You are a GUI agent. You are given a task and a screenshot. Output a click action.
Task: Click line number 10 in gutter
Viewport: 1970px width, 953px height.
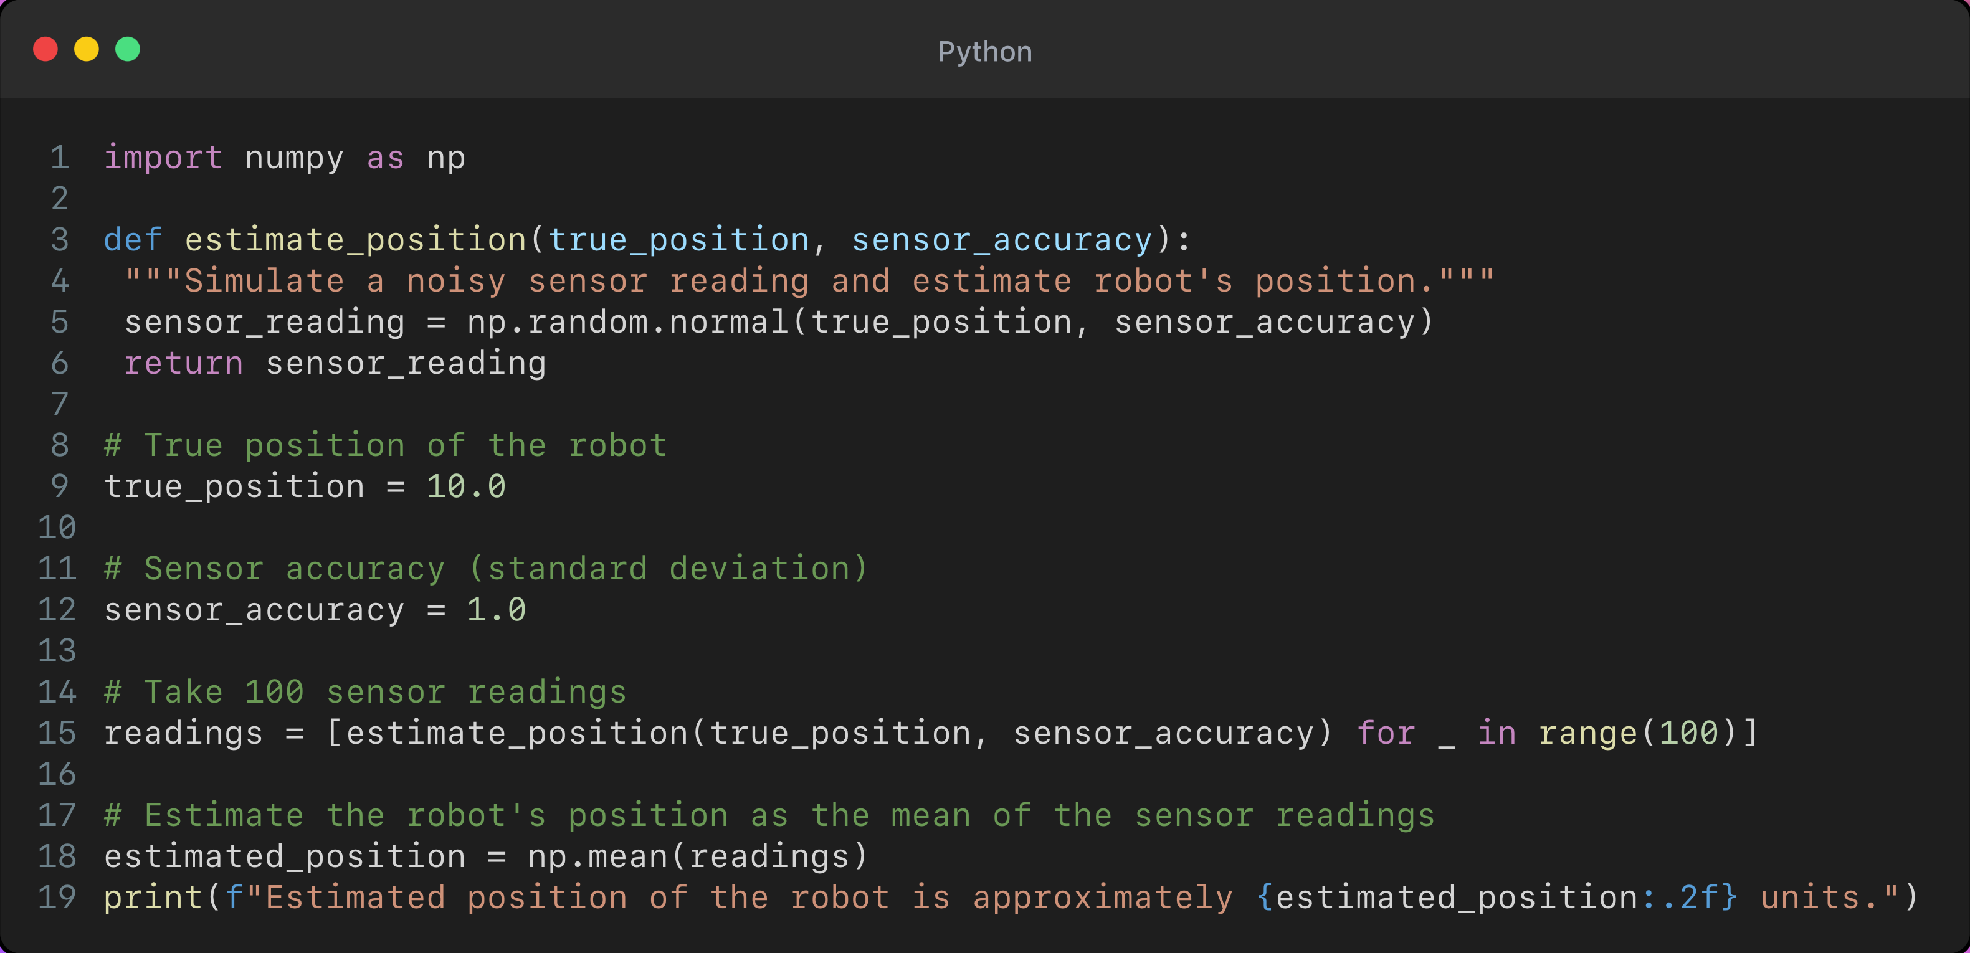[57, 528]
